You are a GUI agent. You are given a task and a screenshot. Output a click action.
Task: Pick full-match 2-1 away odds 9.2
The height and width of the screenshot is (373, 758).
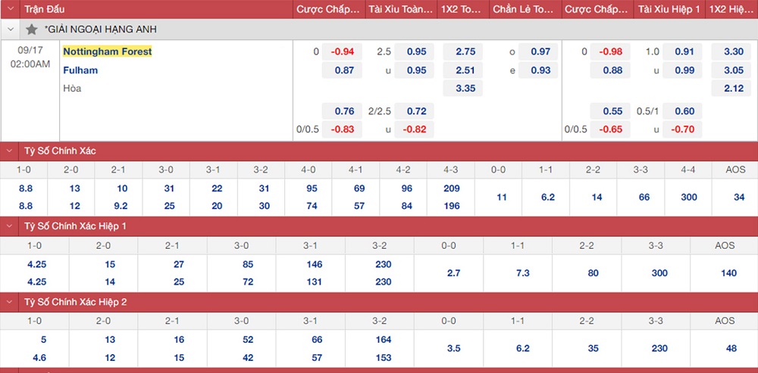click(x=121, y=207)
